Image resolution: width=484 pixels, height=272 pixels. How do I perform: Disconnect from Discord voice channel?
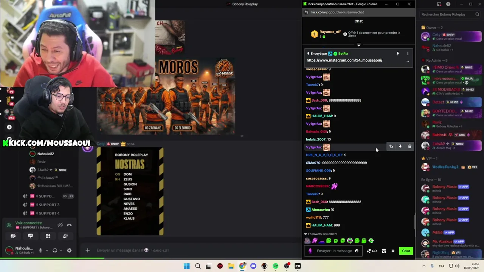(69, 225)
